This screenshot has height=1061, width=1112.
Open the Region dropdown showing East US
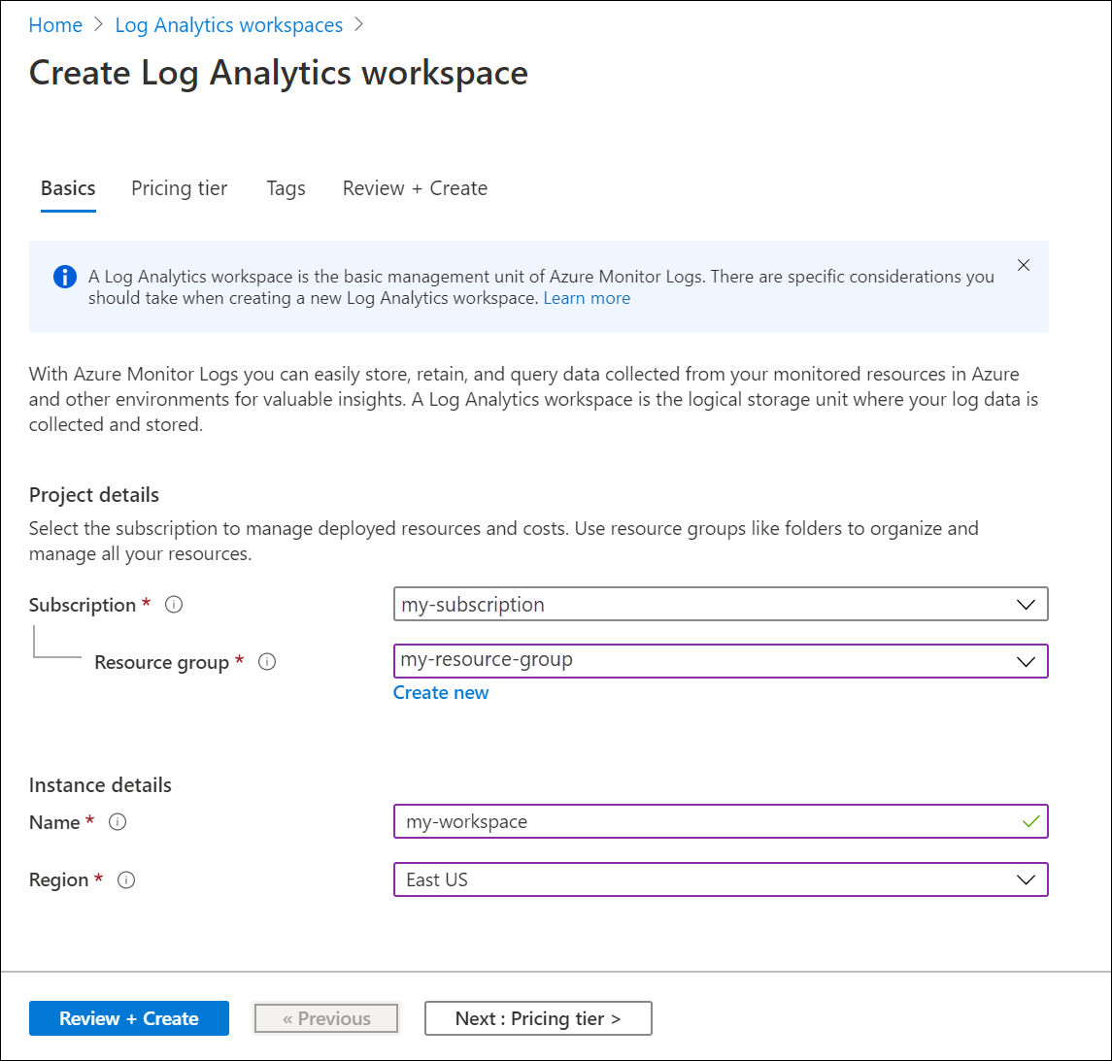pos(1026,879)
